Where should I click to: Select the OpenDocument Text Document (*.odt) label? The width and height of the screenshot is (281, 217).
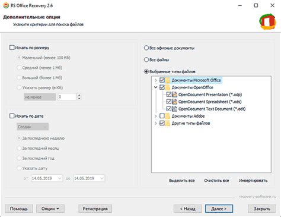[212, 109]
